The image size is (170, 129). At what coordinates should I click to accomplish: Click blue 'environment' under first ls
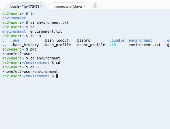[14, 18]
